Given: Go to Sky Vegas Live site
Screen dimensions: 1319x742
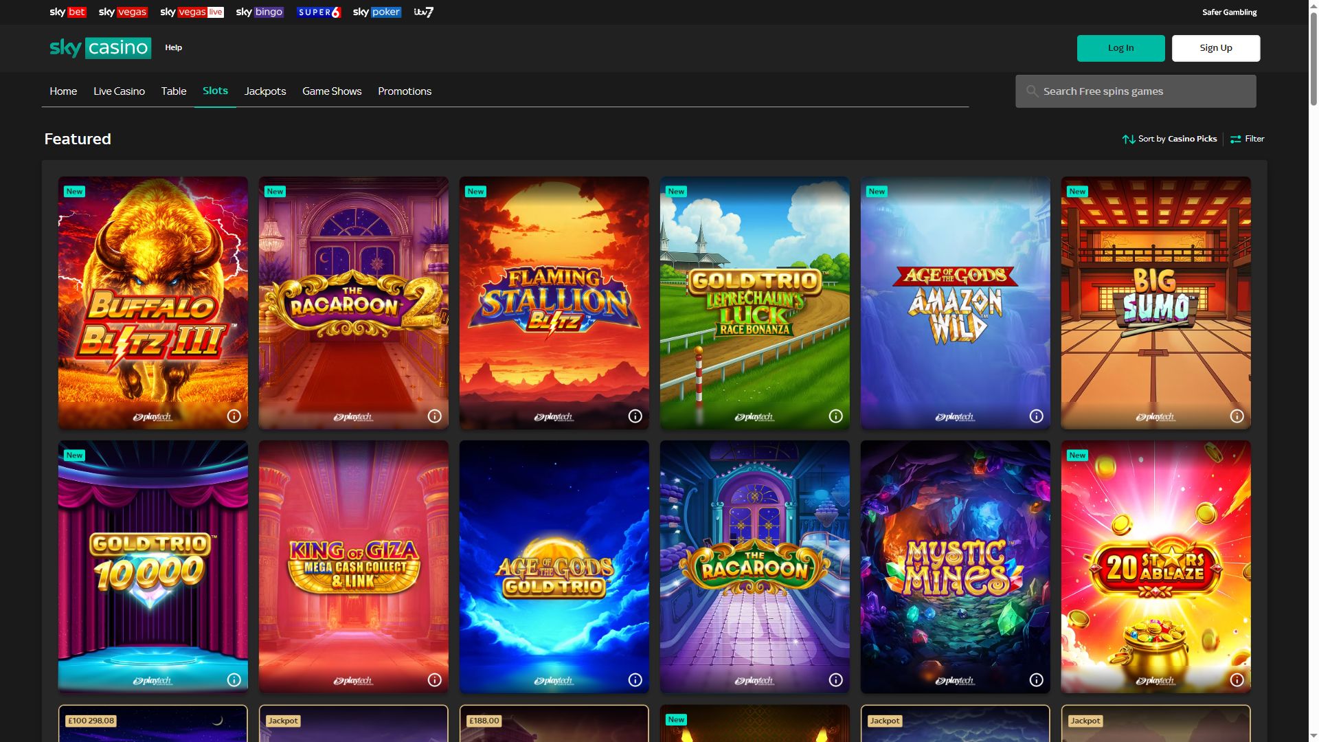Looking at the screenshot, I should click(x=192, y=12).
